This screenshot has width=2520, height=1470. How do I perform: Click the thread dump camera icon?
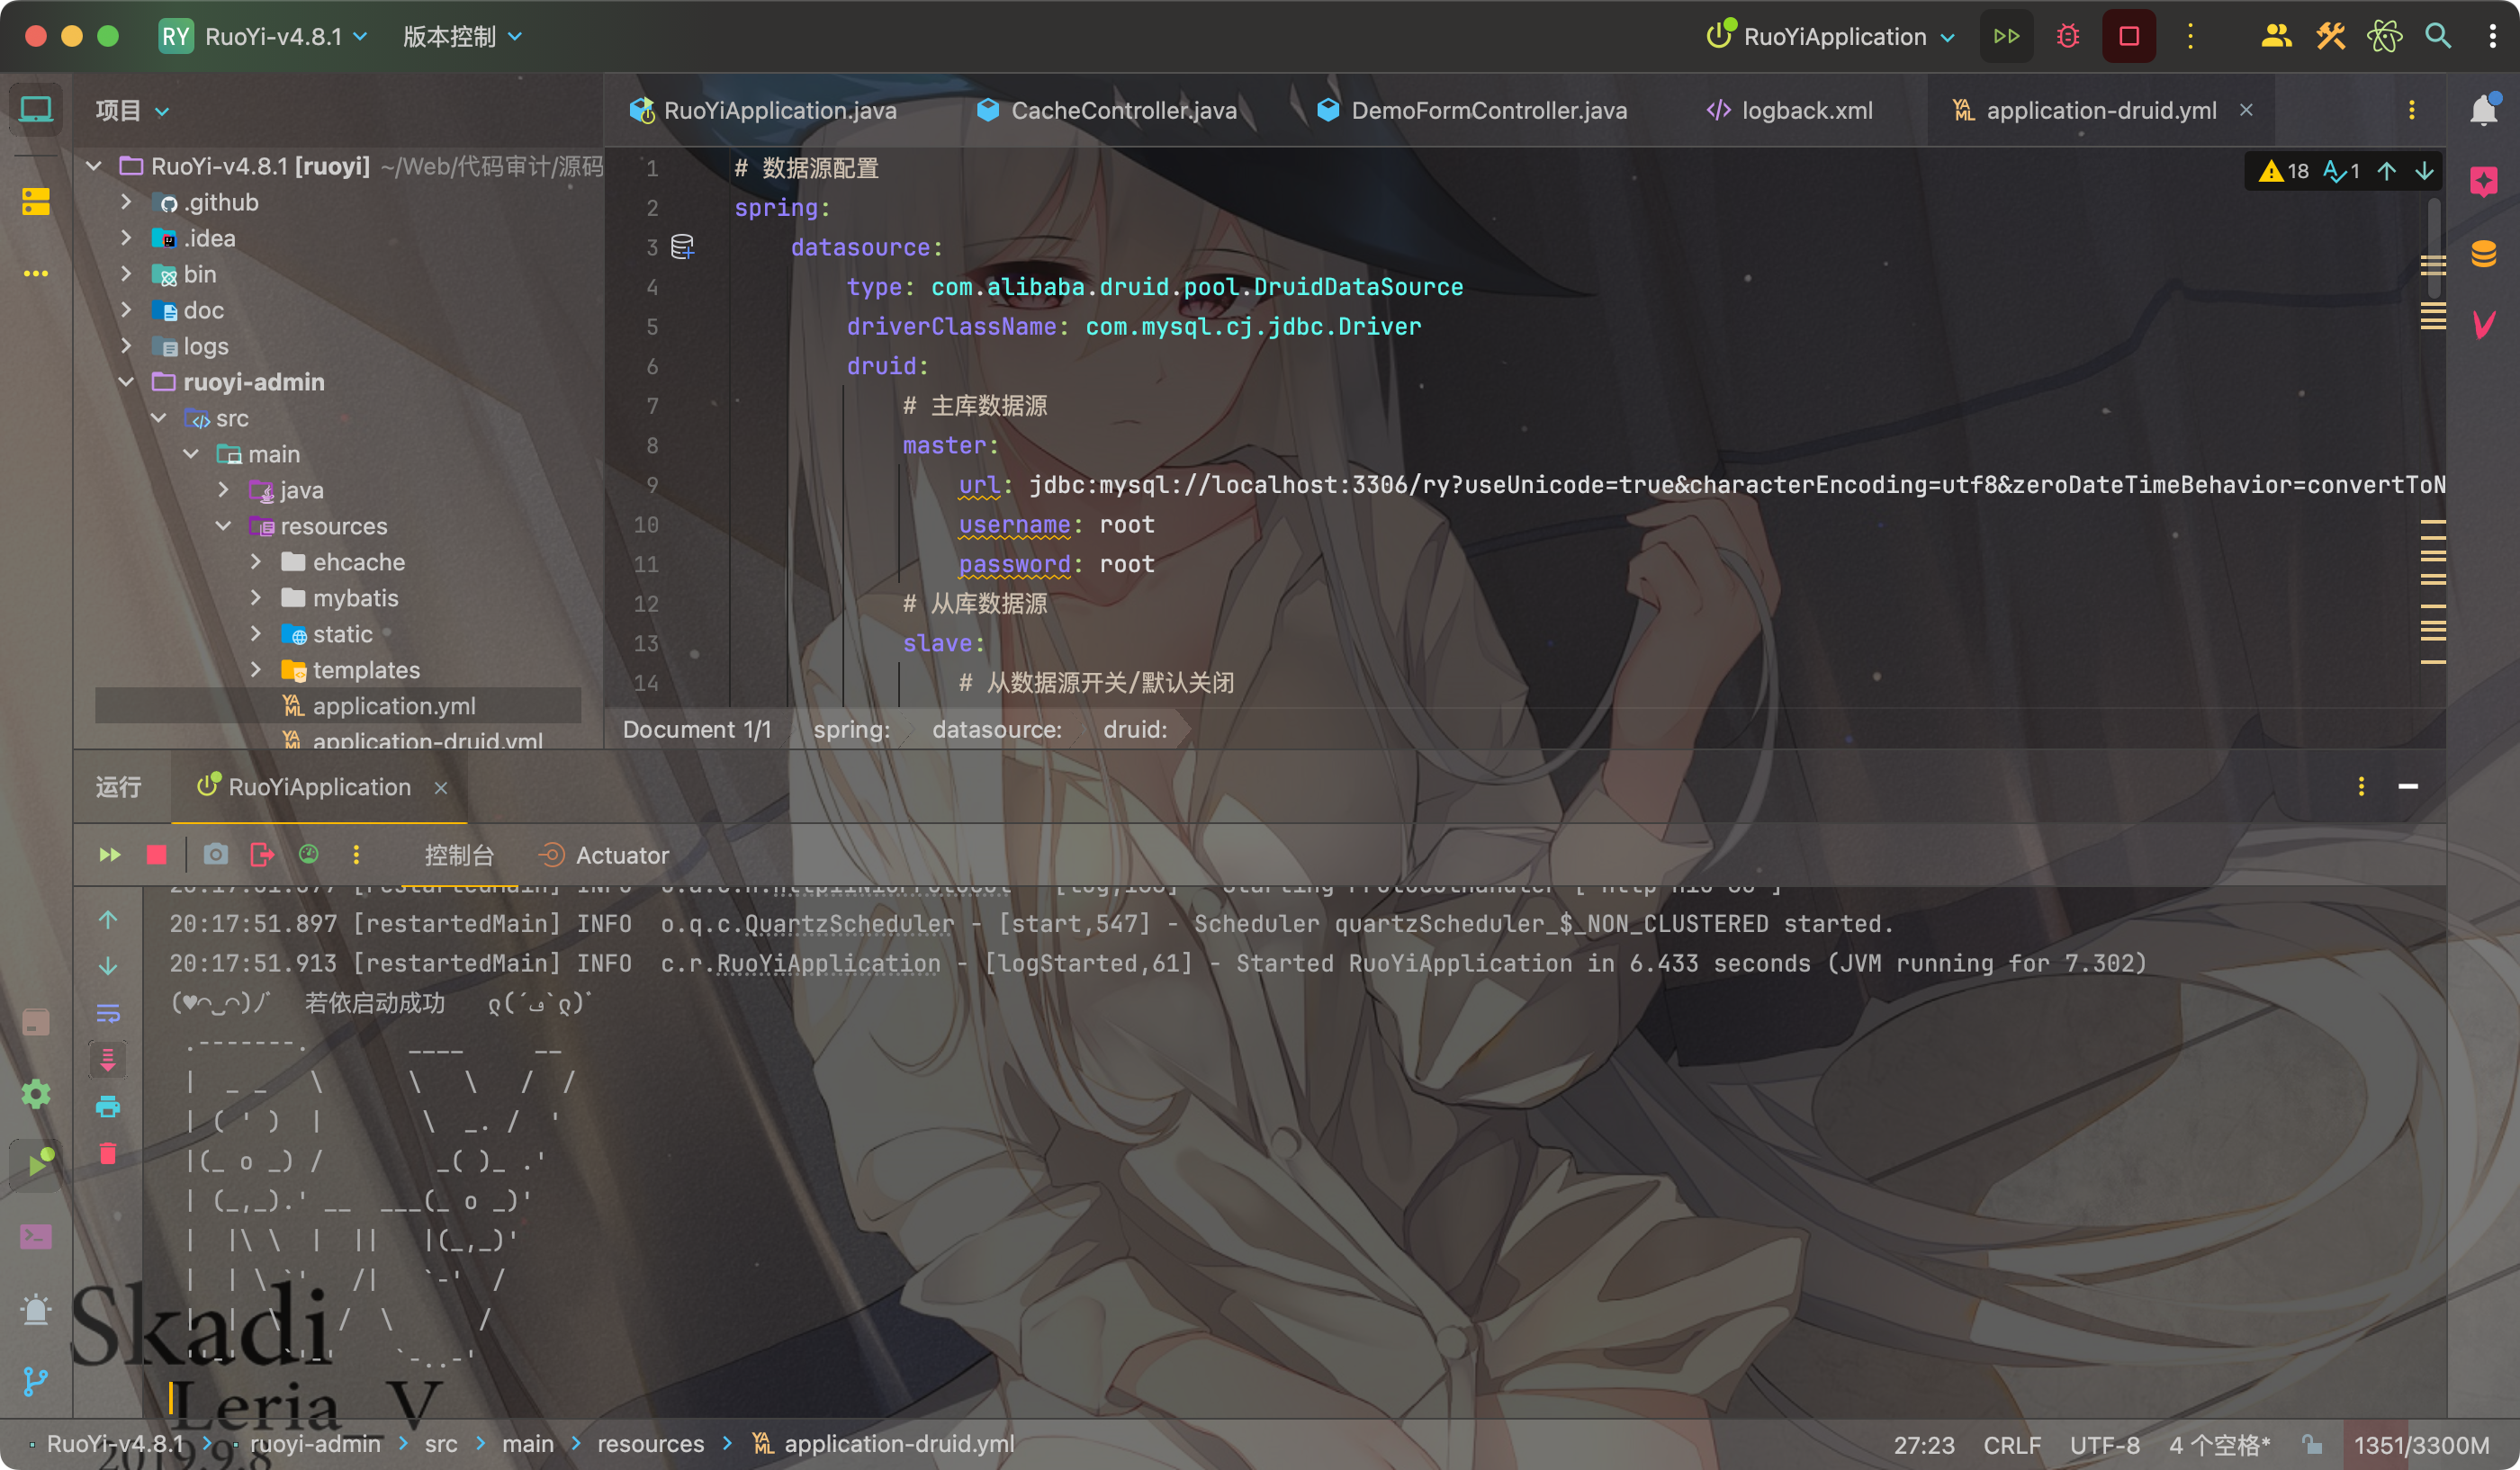point(215,855)
